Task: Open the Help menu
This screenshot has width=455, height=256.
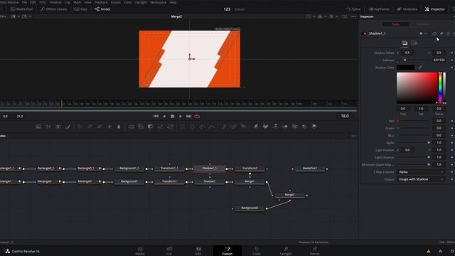Action: point(173,2)
